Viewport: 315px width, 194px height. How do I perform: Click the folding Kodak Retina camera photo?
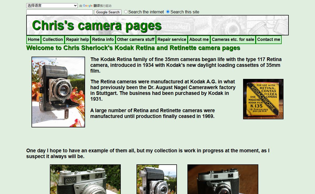click(58, 92)
